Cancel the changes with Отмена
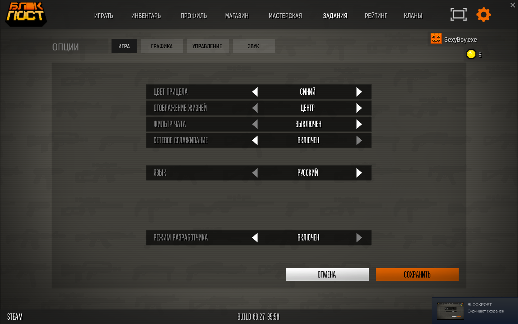The height and width of the screenshot is (324, 518). 327,274
